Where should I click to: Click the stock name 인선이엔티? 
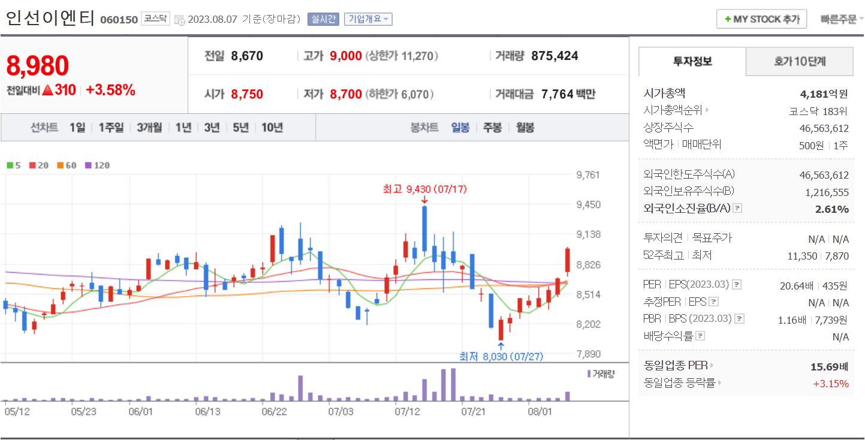[50, 18]
